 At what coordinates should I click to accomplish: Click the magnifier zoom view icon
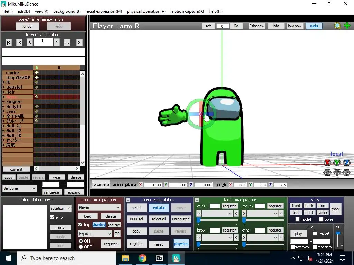[x=337, y=26]
